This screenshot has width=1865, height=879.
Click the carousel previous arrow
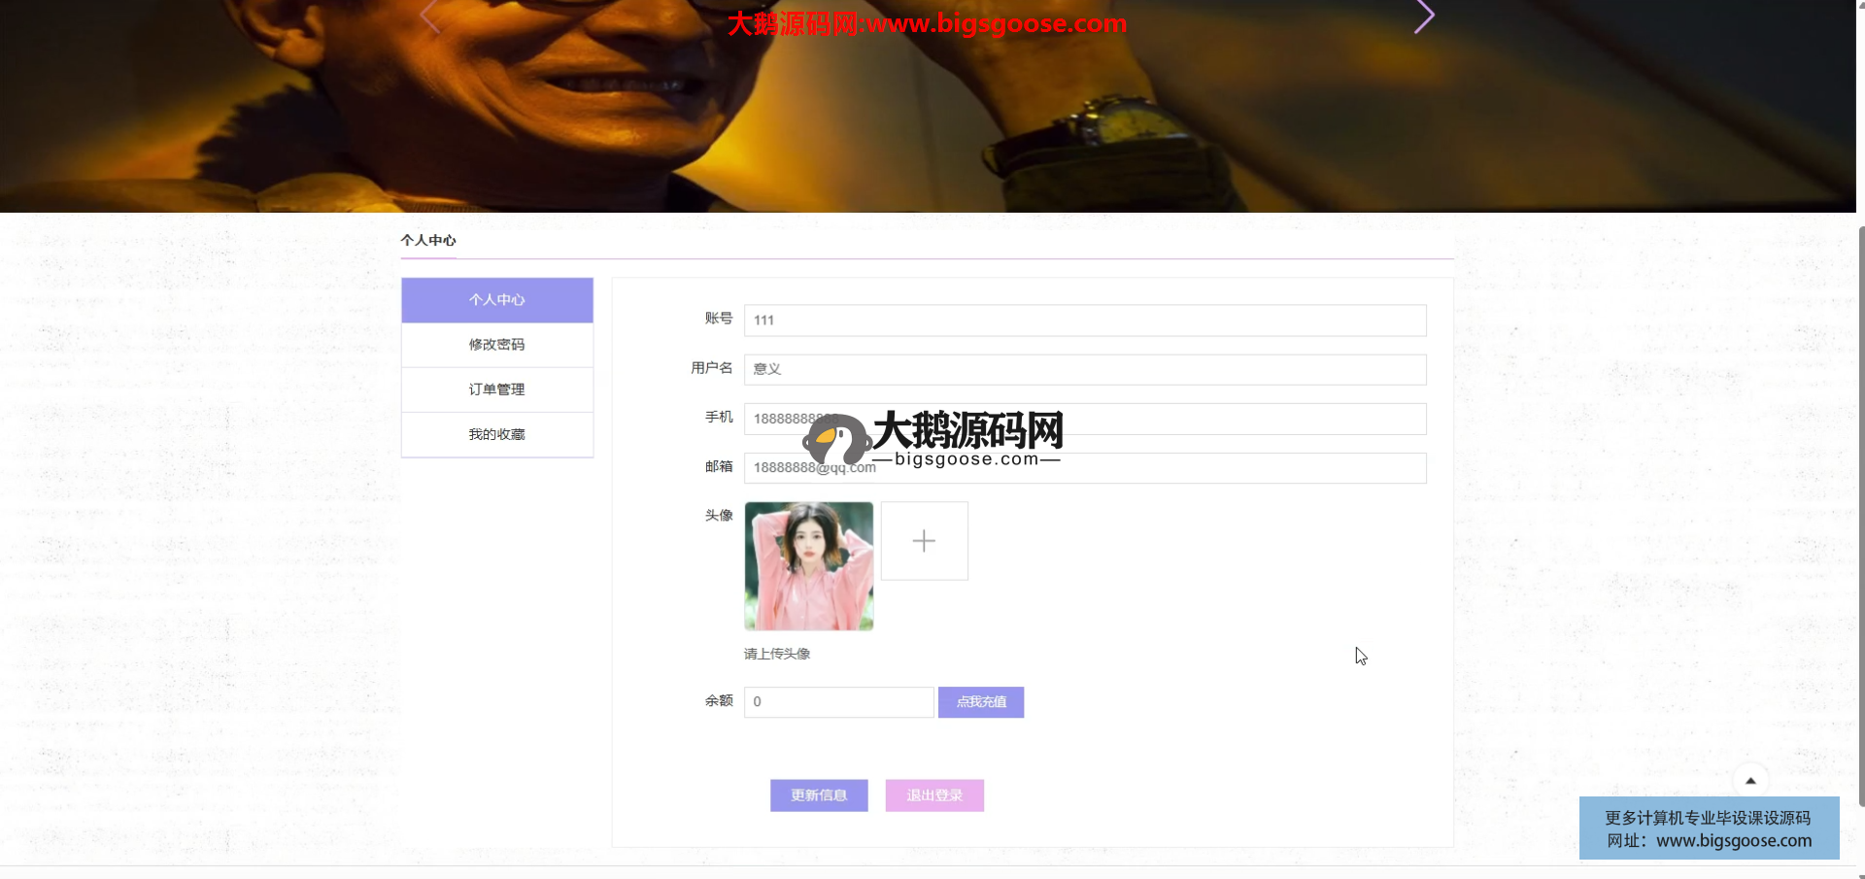[430, 17]
